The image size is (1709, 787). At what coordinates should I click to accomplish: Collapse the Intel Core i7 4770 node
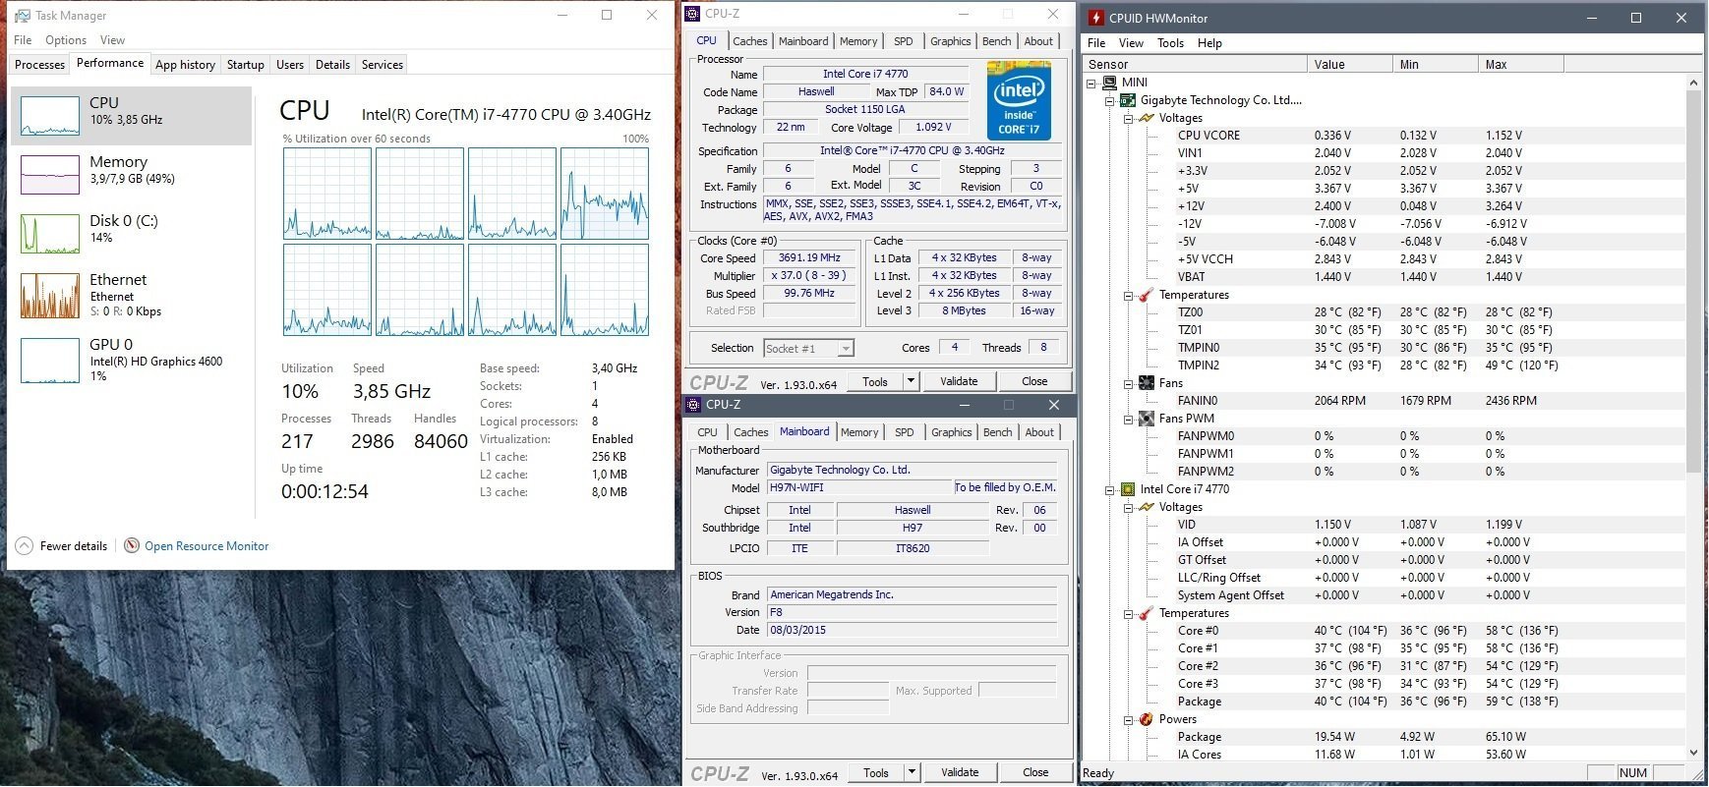(1110, 489)
